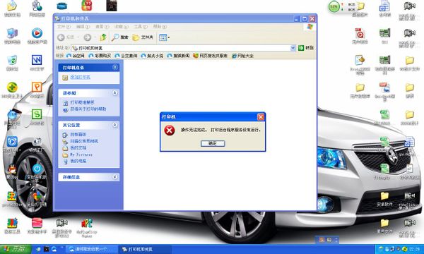Viewport: 424px width, 254px height.
Task: Open the 网址大全 links bar shortcut
Action: (242, 56)
